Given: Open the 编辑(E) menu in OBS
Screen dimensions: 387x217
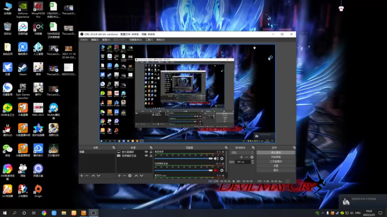Looking at the screenshot, I should [x=95, y=40].
